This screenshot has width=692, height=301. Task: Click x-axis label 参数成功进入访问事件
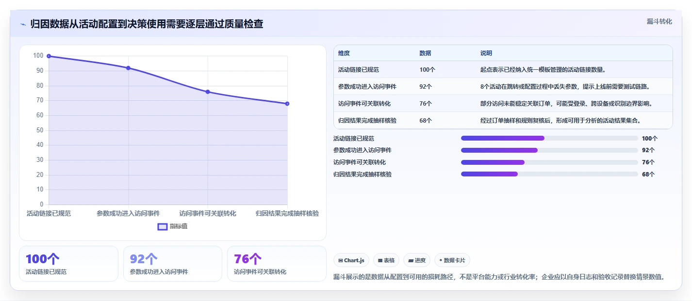coord(128,213)
